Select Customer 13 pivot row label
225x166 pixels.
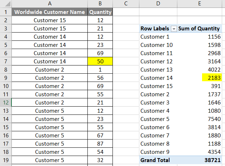pyautogui.click(x=157, y=70)
